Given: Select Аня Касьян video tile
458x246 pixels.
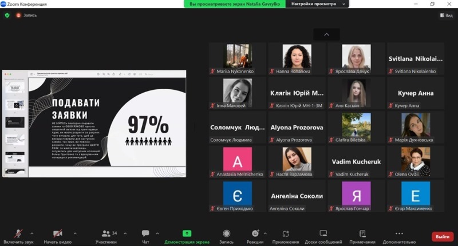Looking at the screenshot, I should 356,93.
